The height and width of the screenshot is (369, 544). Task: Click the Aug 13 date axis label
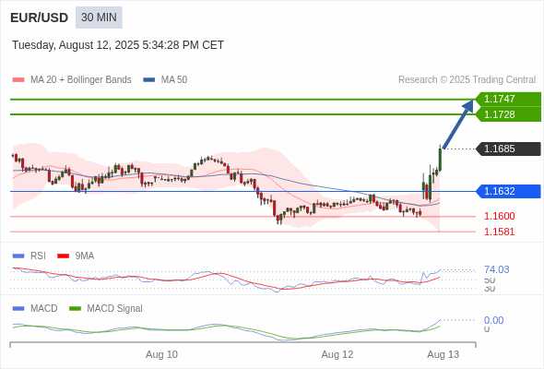443,355
